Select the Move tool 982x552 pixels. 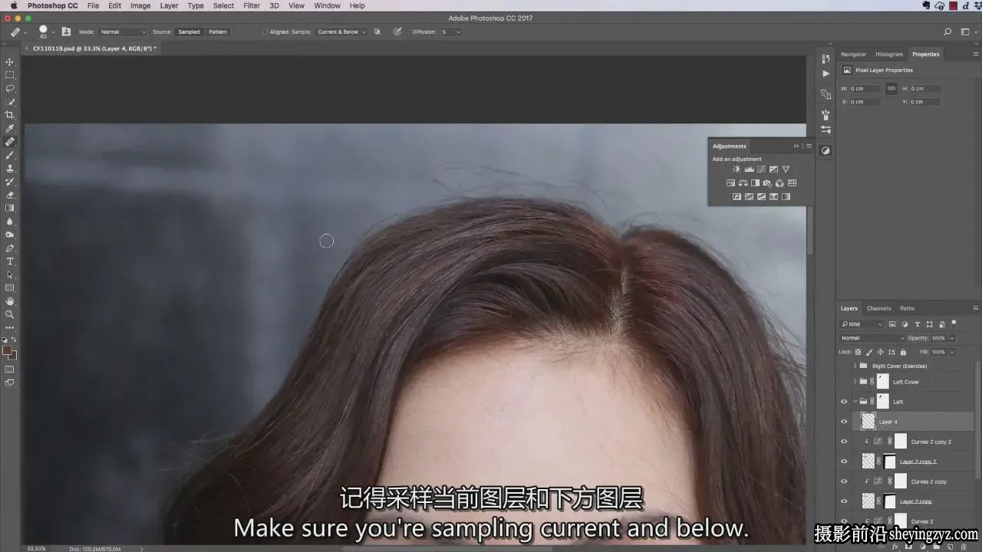click(x=10, y=62)
